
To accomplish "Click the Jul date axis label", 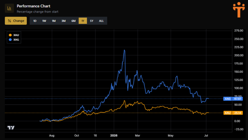I will click(x=206, y=135).
